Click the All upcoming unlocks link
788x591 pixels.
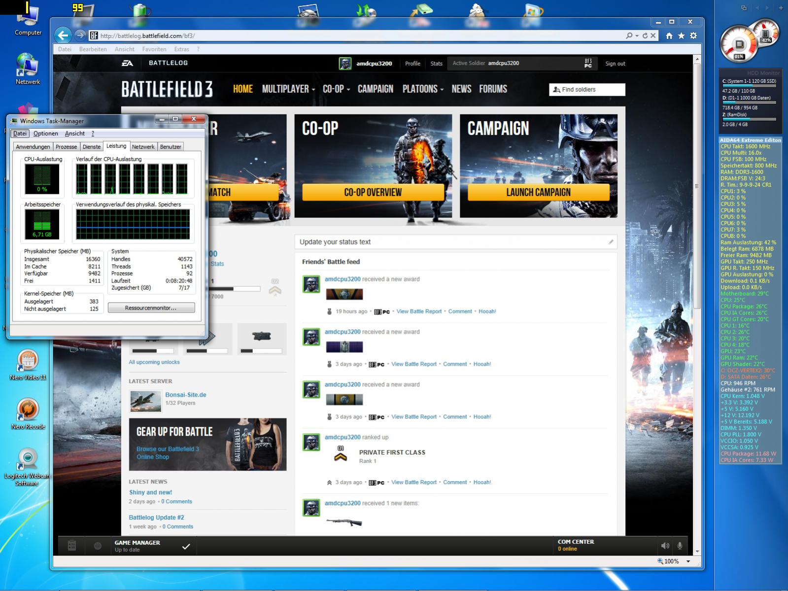click(154, 362)
